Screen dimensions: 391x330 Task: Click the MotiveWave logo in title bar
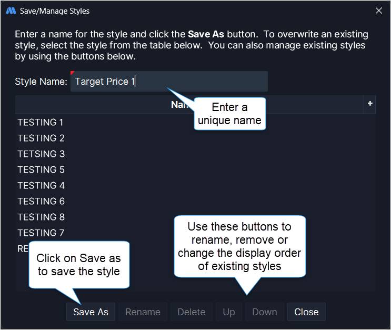(11, 11)
